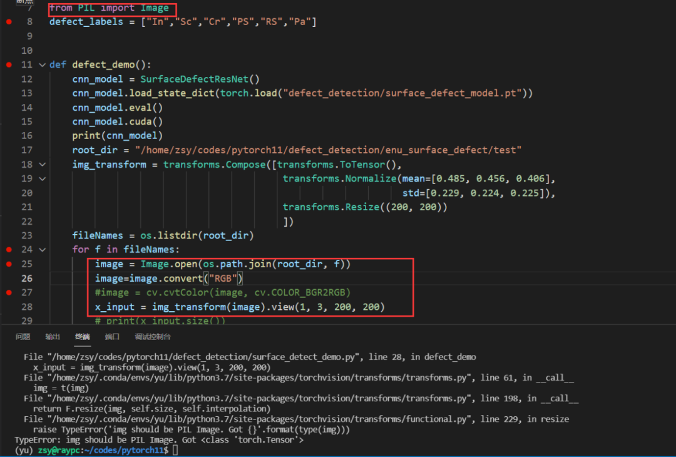Collapse the img_transform fold on line 18

(43, 164)
